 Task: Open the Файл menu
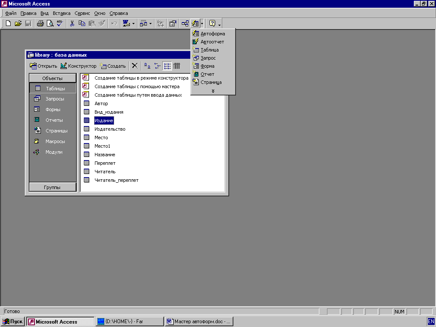tap(11, 13)
